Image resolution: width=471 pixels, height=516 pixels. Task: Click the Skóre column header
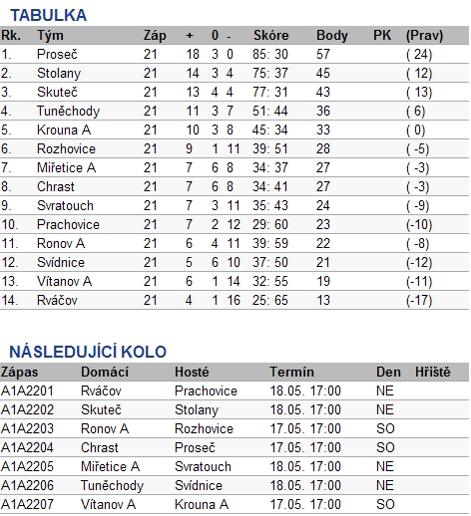click(271, 36)
